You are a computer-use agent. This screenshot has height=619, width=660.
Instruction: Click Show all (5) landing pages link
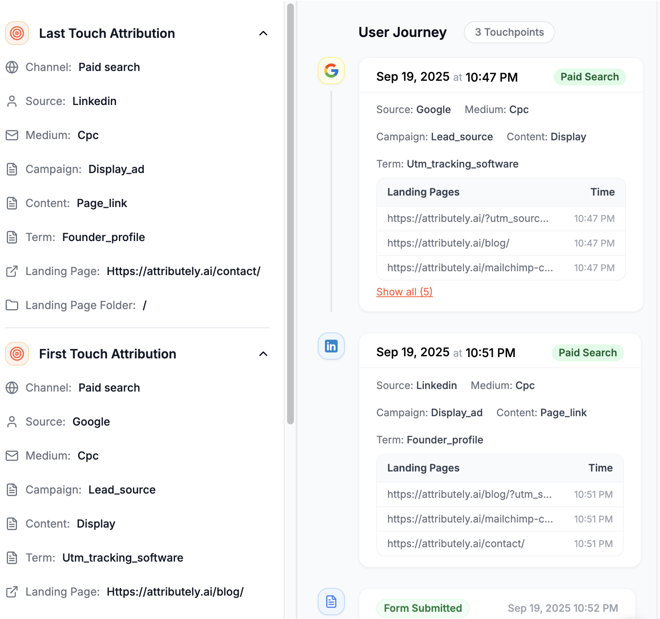coord(404,292)
